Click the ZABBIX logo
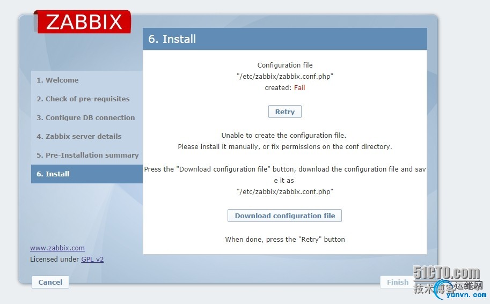Image resolution: width=490 pixels, height=304 pixels. pyautogui.click(x=83, y=21)
